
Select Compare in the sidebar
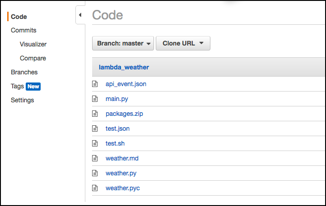(33, 58)
